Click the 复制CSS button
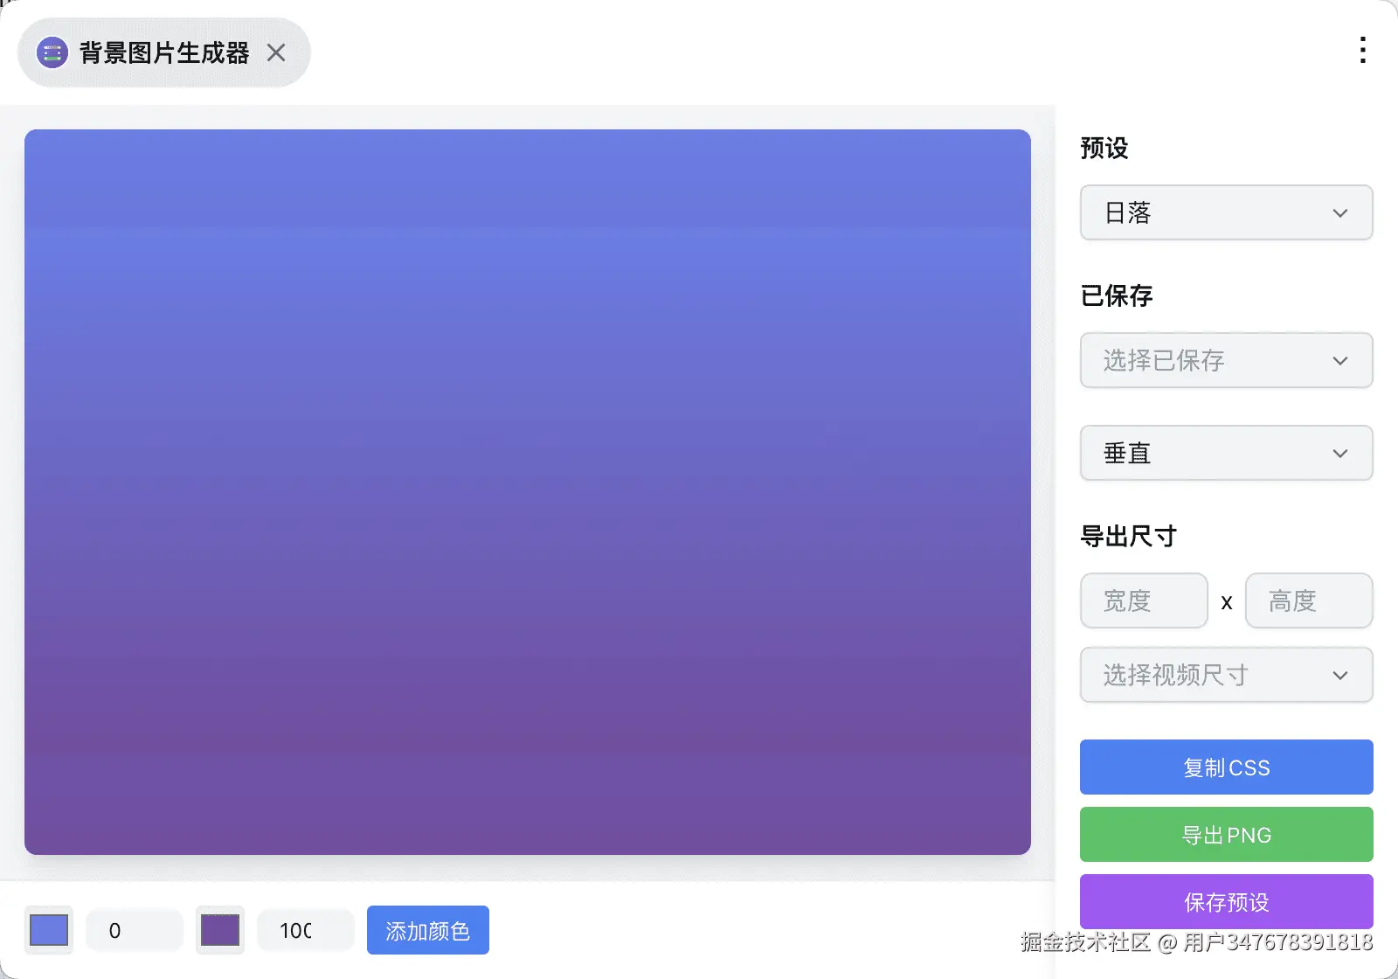This screenshot has width=1398, height=979. tap(1226, 767)
